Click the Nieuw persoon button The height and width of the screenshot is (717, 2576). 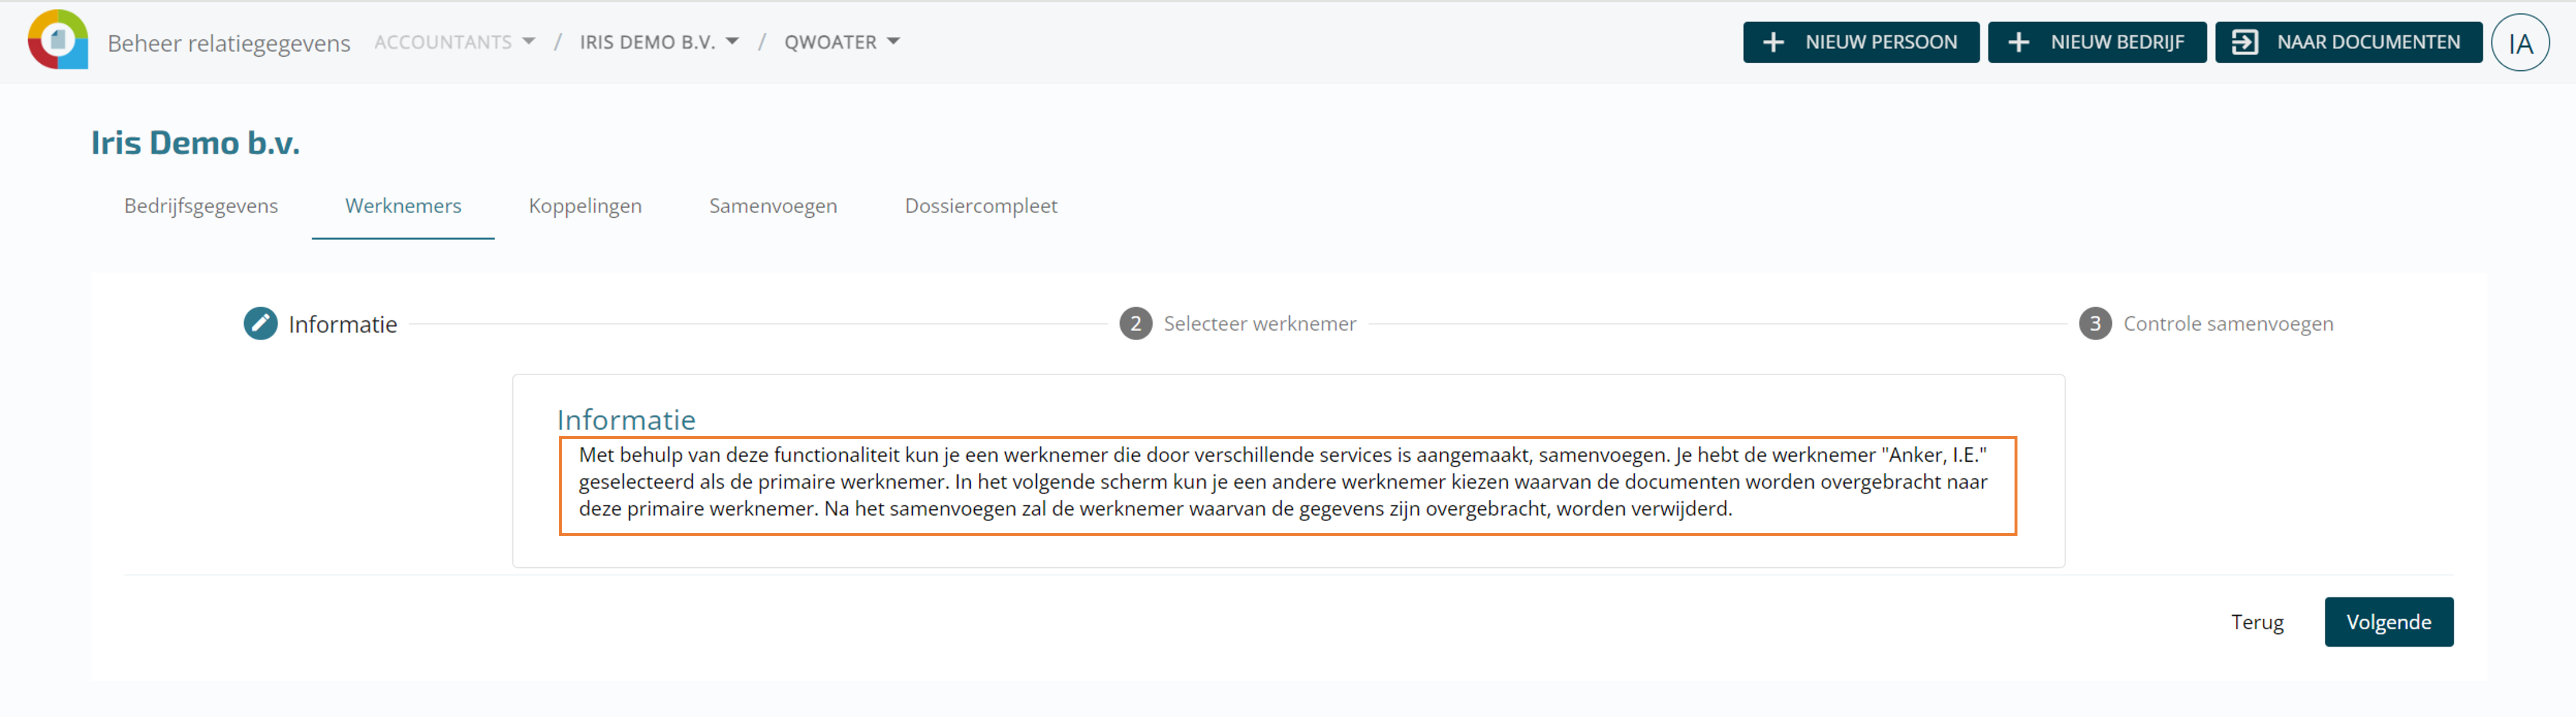(x=1861, y=42)
